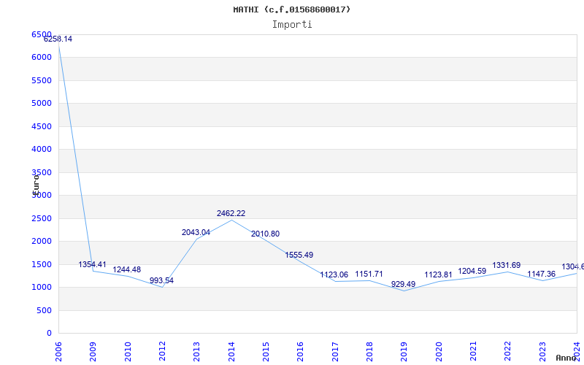Click the 2016 x-axis year label

(300, 352)
